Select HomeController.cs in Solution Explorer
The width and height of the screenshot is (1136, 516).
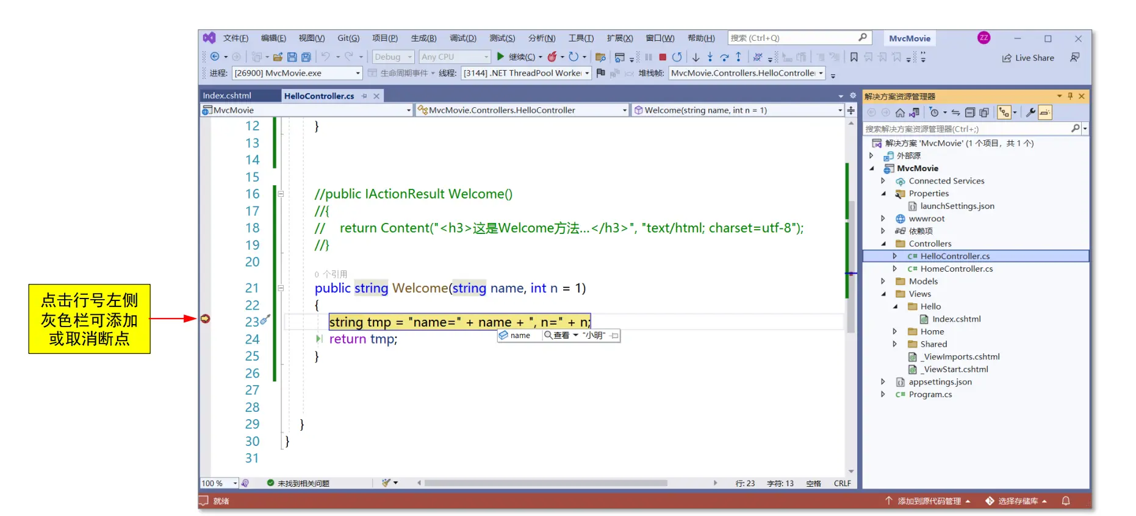tap(956, 269)
